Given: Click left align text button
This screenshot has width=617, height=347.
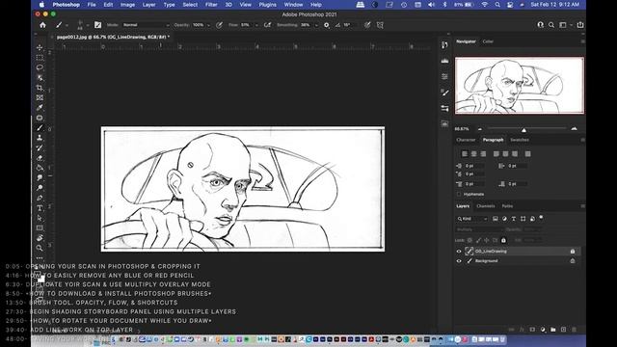Looking at the screenshot, I should (465, 154).
